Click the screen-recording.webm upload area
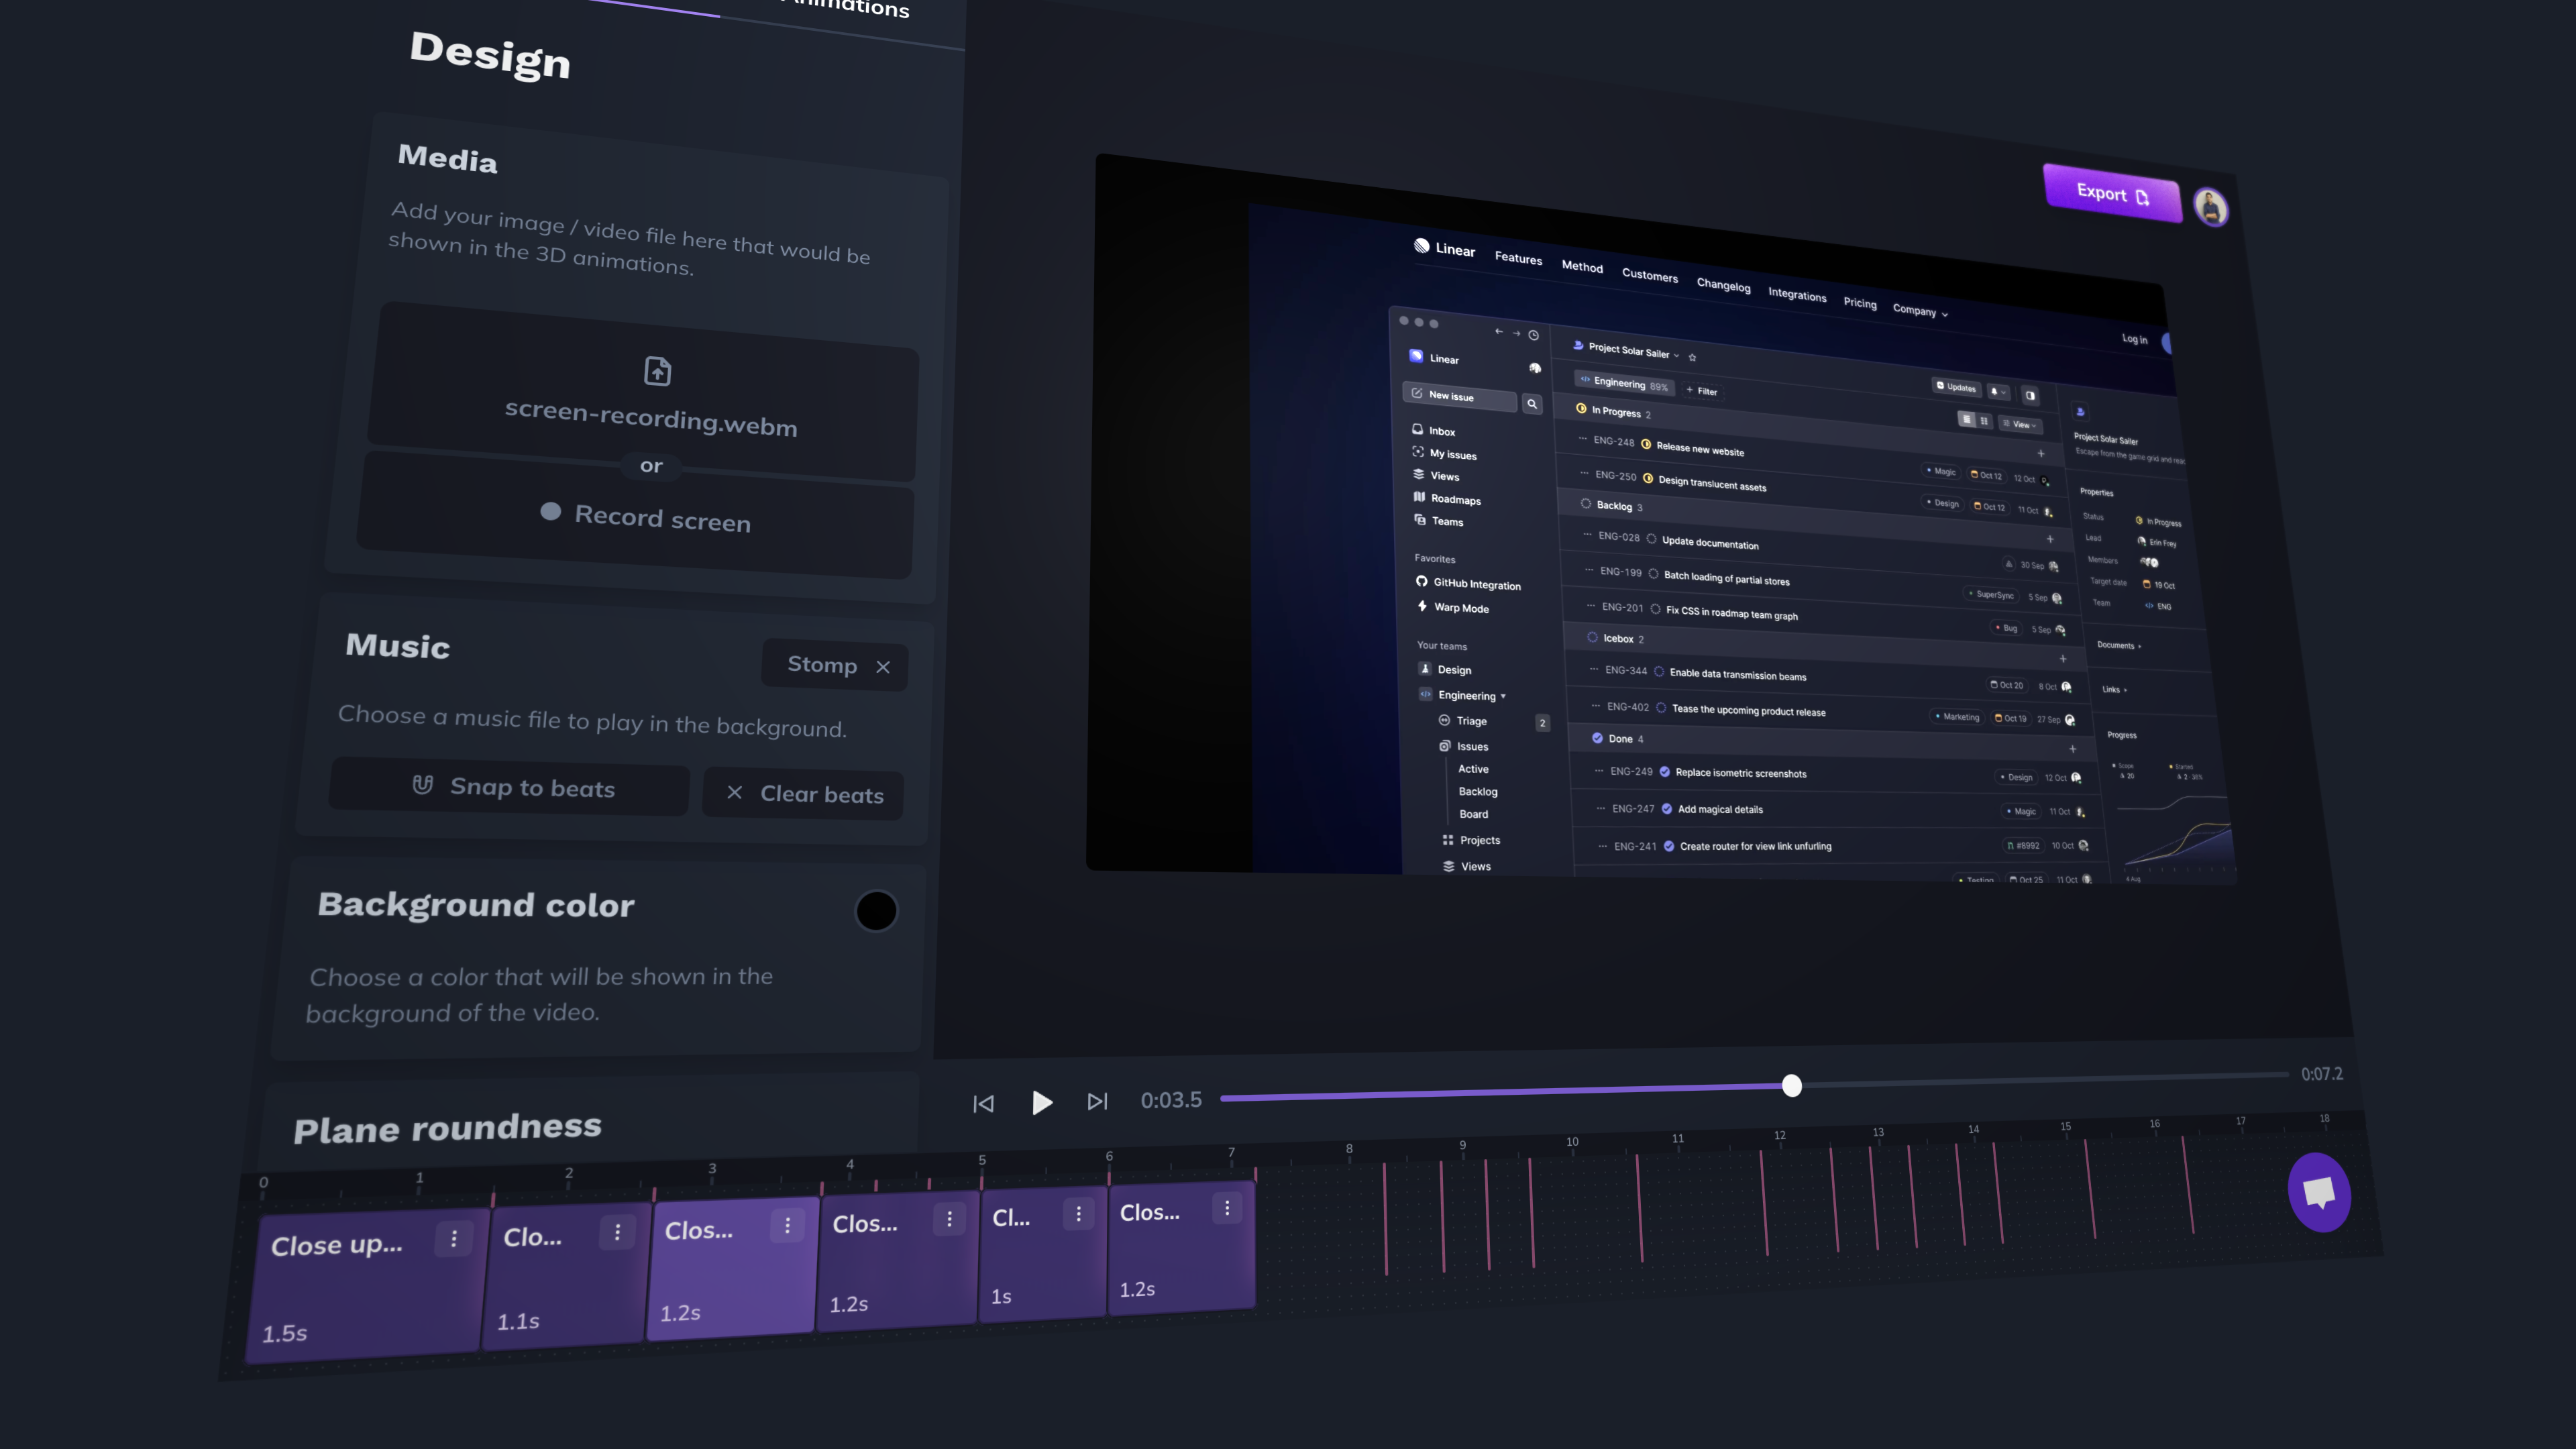The height and width of the screenshot is (1449, 2576). [643, 392]
